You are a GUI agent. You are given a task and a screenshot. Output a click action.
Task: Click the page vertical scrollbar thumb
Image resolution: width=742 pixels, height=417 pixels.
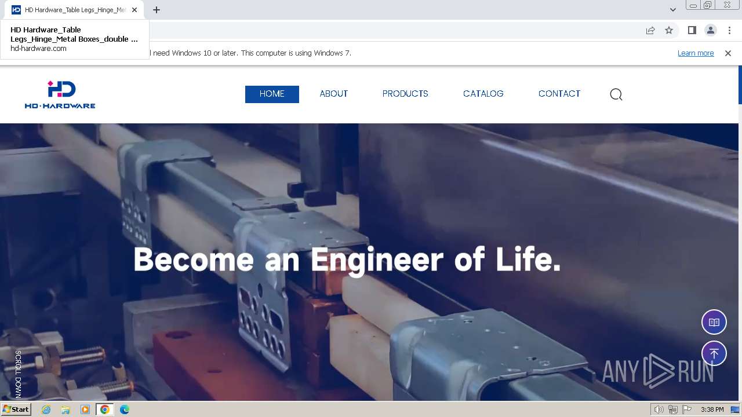click(740, 85)
